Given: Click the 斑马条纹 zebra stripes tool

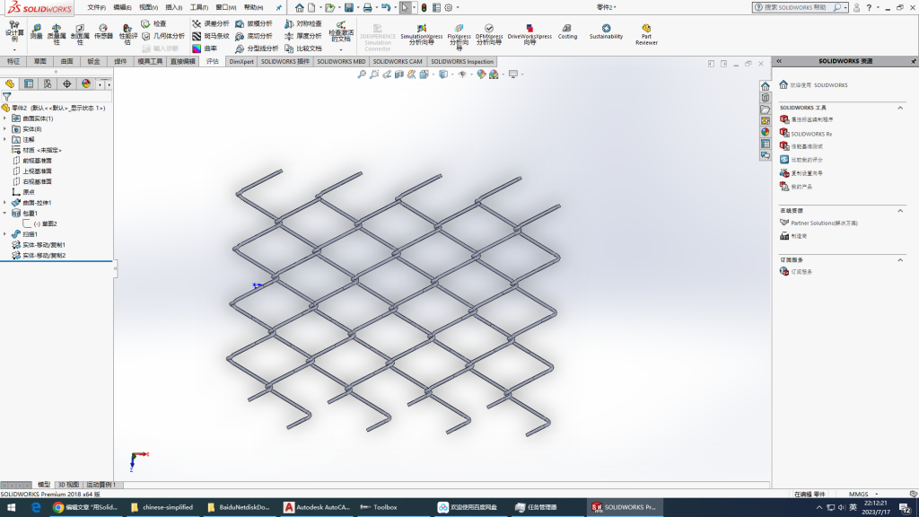Looking at the screenshot, I should [x=211, y=36].
